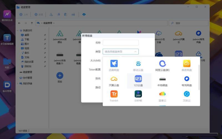Select 夸克网盘 in the type dropdown

(x=186, y=81)
